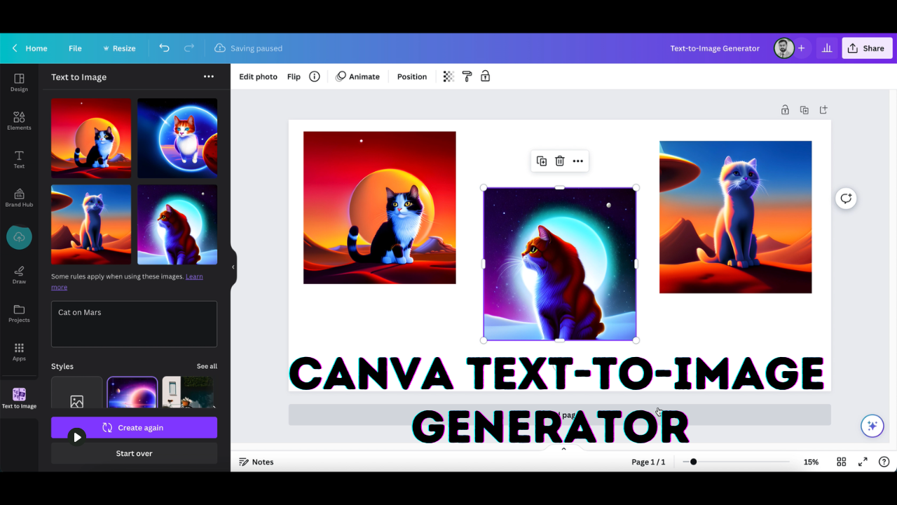Open the Insights bar chart icon
The height and width of the screenshot is (505, 897).
(827, 48)
